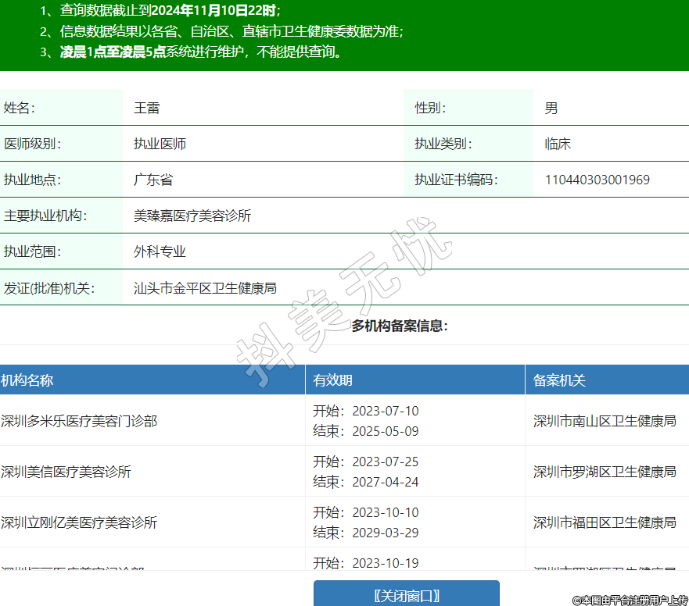Image resolution: width=689 pixels, height=606 pixels.
Task: Click the 外科专业 practice scope value
Action: coord(160,251)
